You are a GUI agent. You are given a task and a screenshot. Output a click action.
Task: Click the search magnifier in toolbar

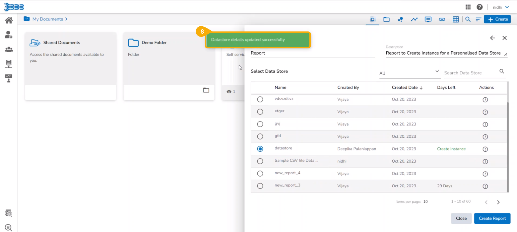[468, 19]
